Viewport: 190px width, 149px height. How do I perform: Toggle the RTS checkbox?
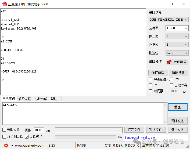150,85
